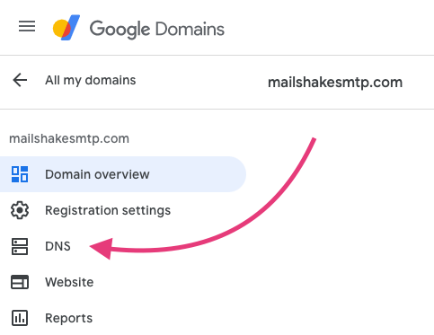Click the Registration settings gear icon
The image size is (434, 335).
[x=20, y=210]
